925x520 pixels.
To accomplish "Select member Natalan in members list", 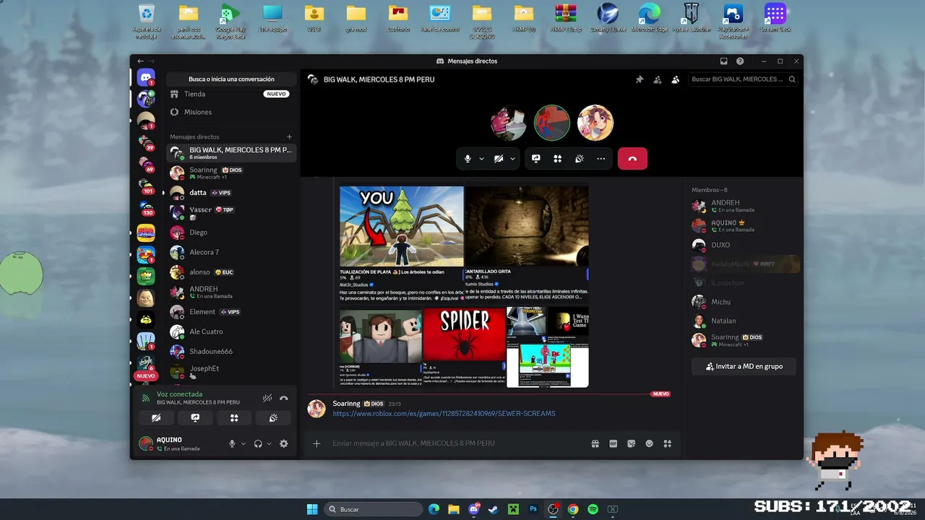I will (744, 321).
